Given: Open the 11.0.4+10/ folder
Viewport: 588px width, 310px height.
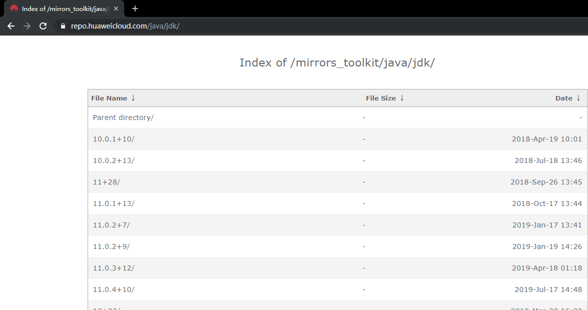Looking at the screenshot, I should (114, 289).
